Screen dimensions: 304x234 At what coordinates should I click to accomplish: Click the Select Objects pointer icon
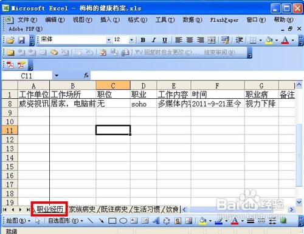click(38, 221)
